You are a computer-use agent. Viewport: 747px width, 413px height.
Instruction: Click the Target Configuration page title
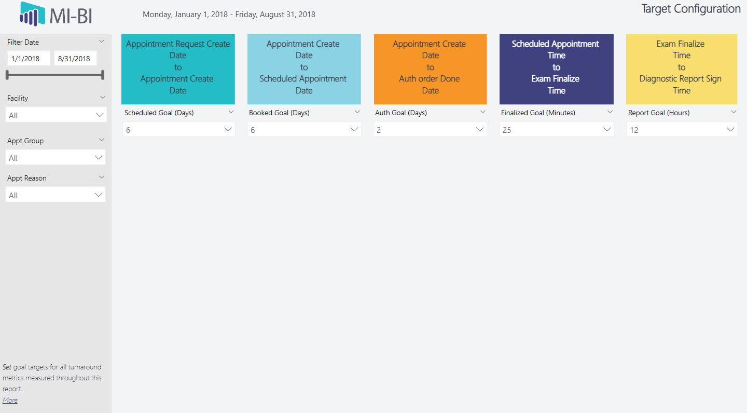691,9
